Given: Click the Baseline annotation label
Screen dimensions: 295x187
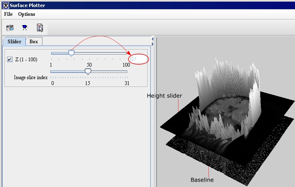Looking at the screenshot, I should 202,180.
